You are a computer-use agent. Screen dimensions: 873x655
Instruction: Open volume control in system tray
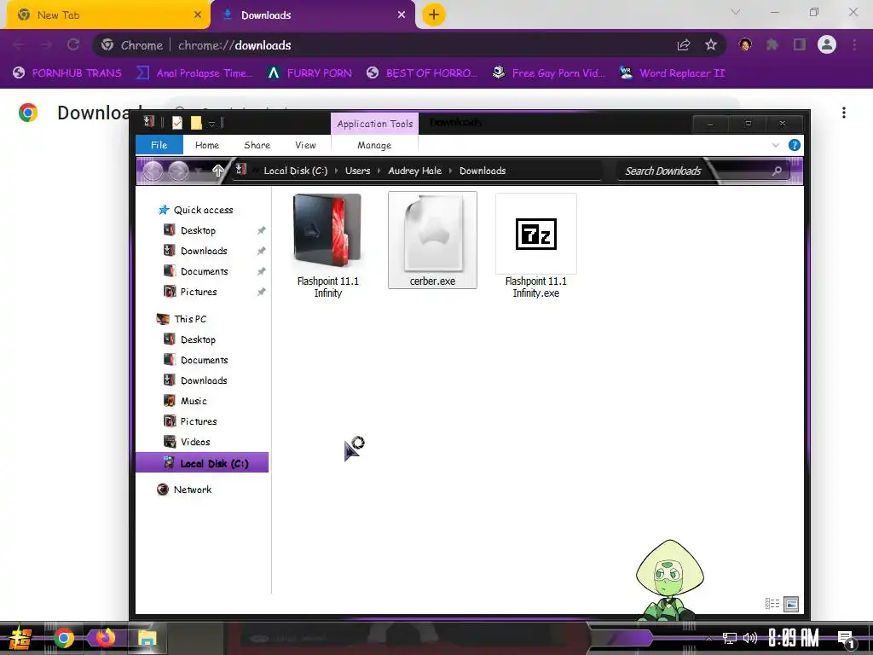click(x=750, y=638)
